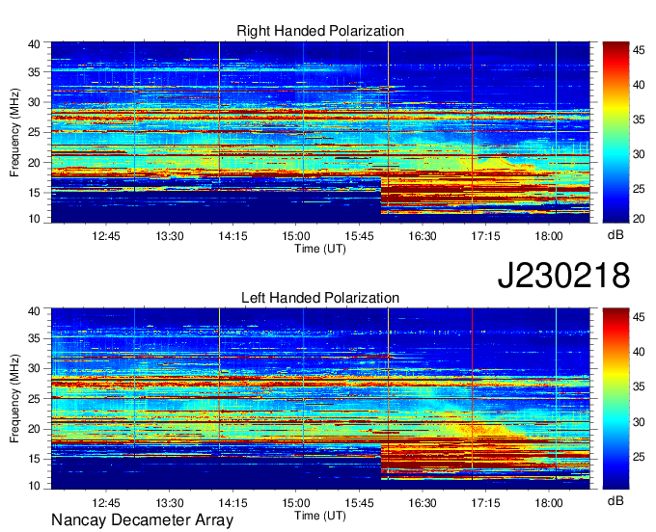This screenshot has height=532, width=656.
Task: Click the "Time (UT)" label under the Right Handed plot
Action: [x=320, y=249]
